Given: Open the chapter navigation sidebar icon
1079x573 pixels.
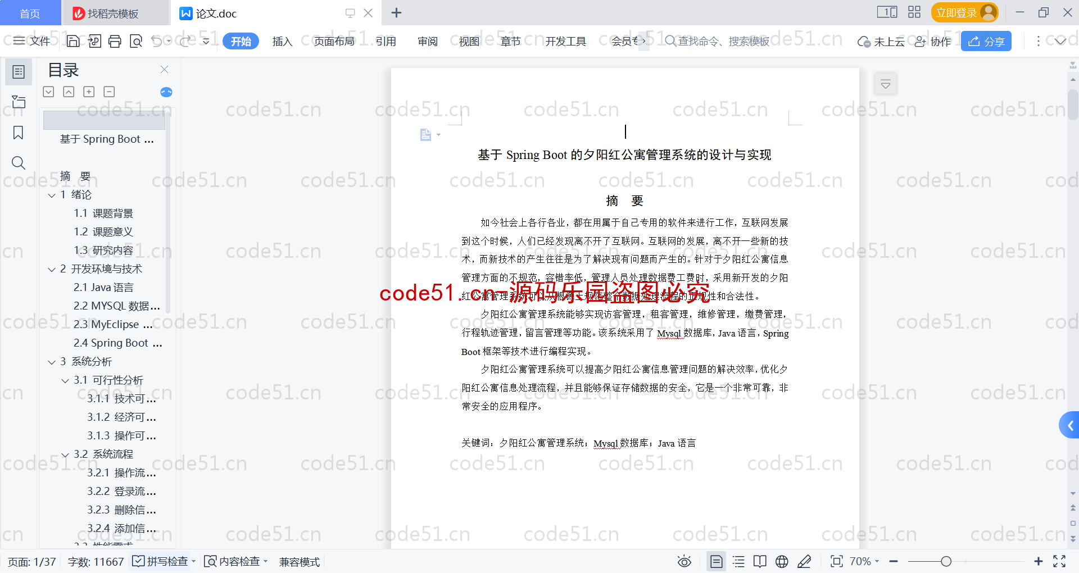Looking at the screenshot, I should point(19,102).
